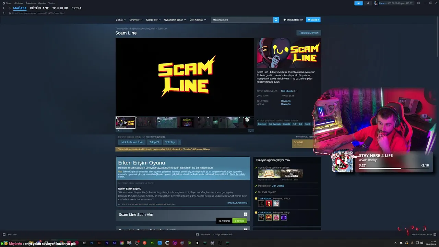
Task: Click the purple friend avatar owning this game
Action: (x=284, y=217)
